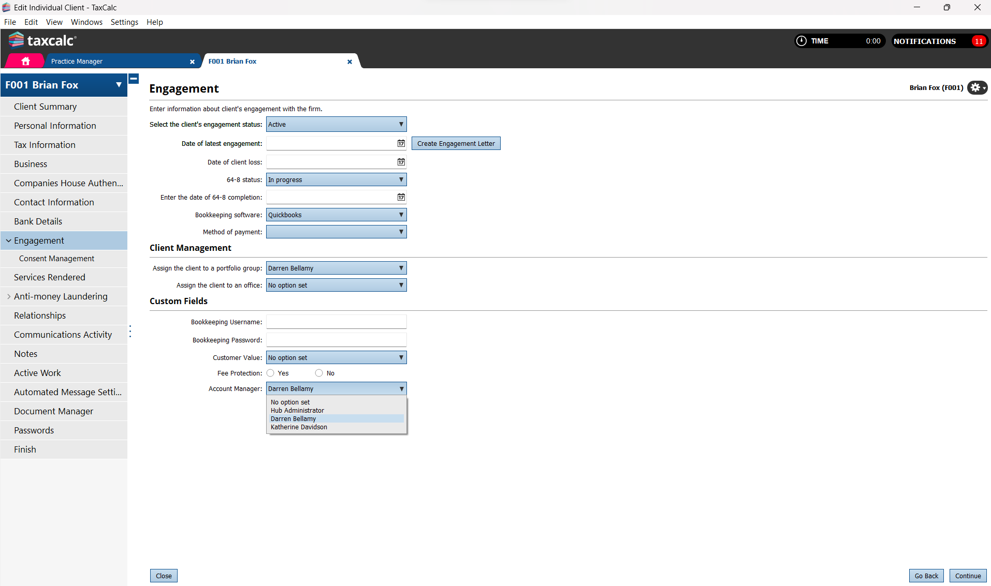Expand the Anti-money Laundering section
This screenshot has height=586, width=991.
click(9, 296)
